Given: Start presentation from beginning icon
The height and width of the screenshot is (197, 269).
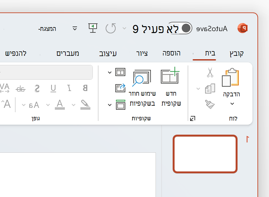Looking at the screenshot, I should [x=93, y=28].
